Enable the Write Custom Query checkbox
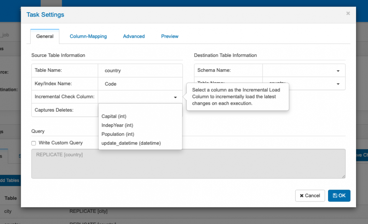The height and width of the screenshot is (224, 368). [33, 143]
